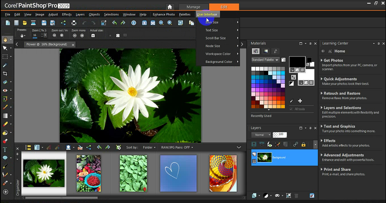The width and height of the screenshot is (386, 203).
Task: Click the Sample color eyedropper in Materials
Action: (292, 101)
